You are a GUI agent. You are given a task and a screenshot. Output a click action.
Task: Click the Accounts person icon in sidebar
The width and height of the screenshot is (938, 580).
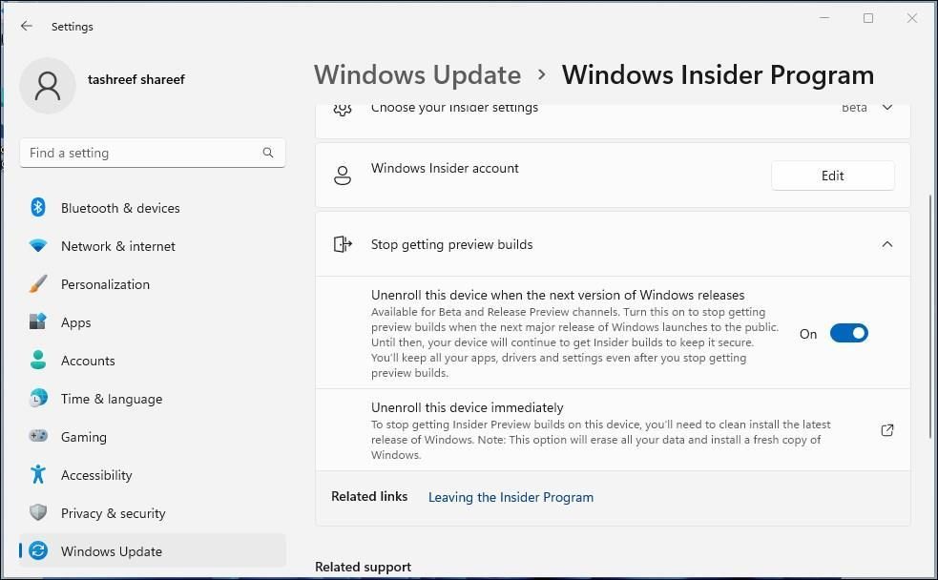pyautogui.click(x=38, y=361)
